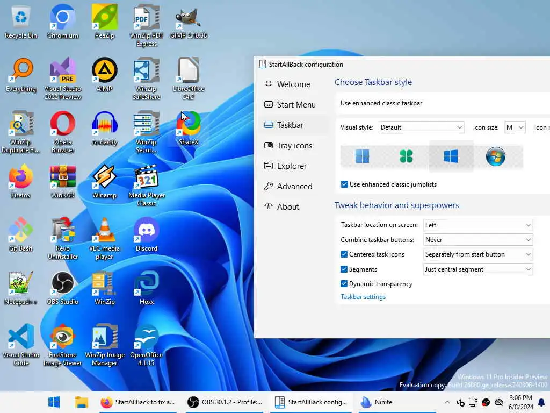Open Combine taskbar buttons dropdown
Screen dimensions: 550x413
click(x=478, y=240)
